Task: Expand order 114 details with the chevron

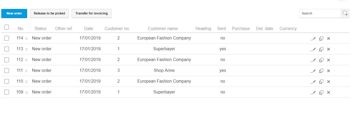Action: (x=26, y=39)
